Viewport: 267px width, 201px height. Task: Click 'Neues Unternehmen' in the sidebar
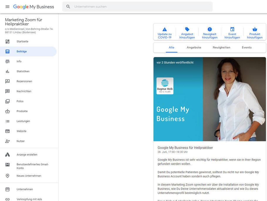tap(29, 176)
